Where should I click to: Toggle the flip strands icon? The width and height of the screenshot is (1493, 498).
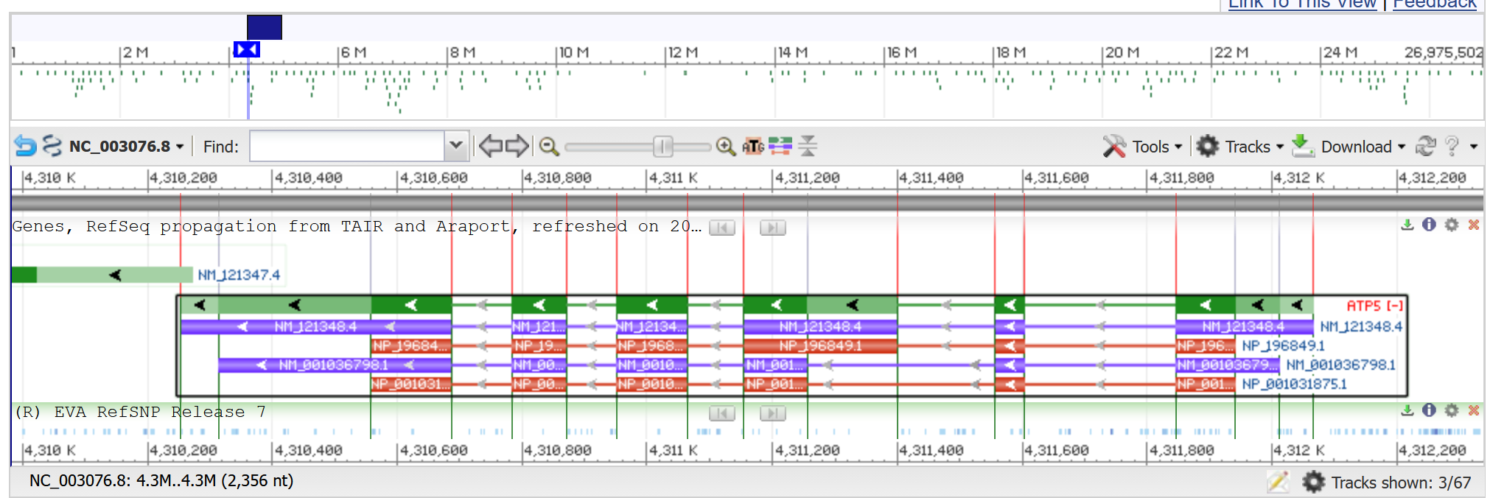(780, 147)
